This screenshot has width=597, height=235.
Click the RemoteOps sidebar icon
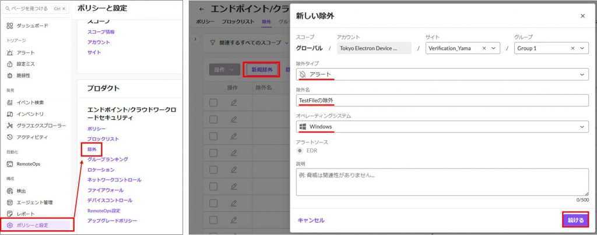pos(10,164)
